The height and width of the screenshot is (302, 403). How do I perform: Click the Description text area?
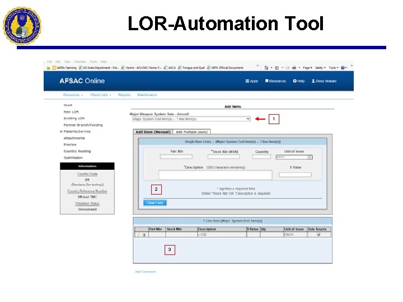coord(215,175)
